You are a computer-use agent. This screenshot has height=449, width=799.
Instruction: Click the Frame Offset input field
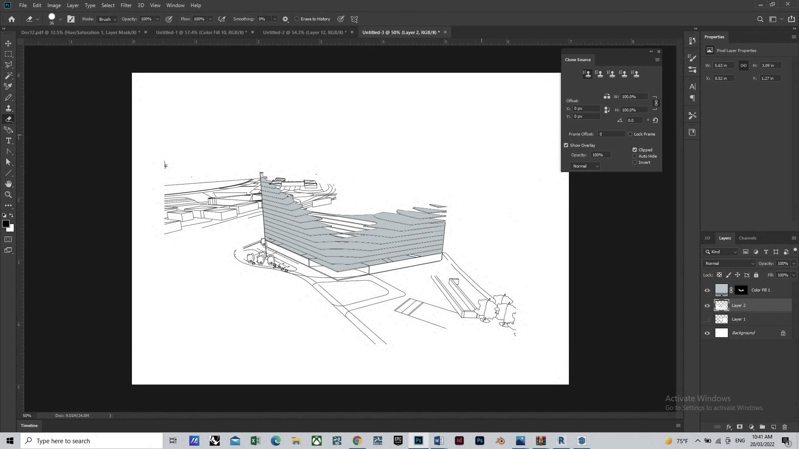611,134
